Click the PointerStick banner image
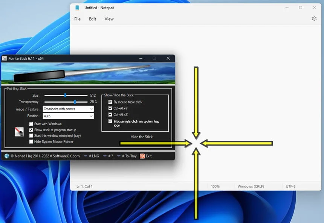This screenshot has width=324, height=223. coord(88,73)
